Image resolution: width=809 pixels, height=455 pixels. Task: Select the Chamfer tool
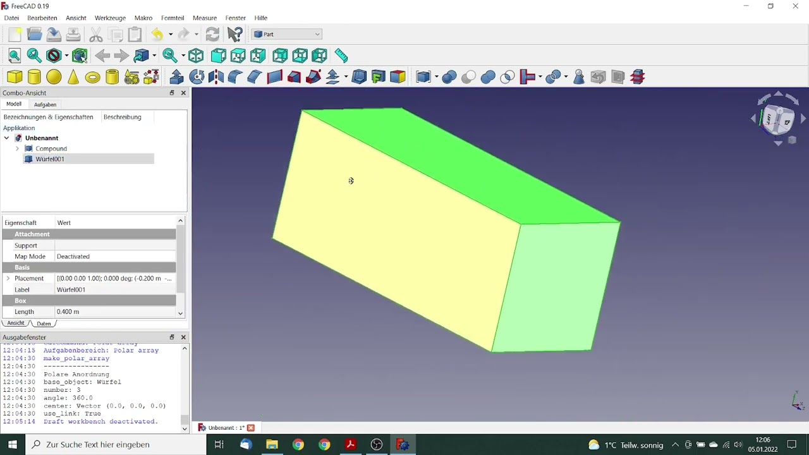tap(255, 77)
